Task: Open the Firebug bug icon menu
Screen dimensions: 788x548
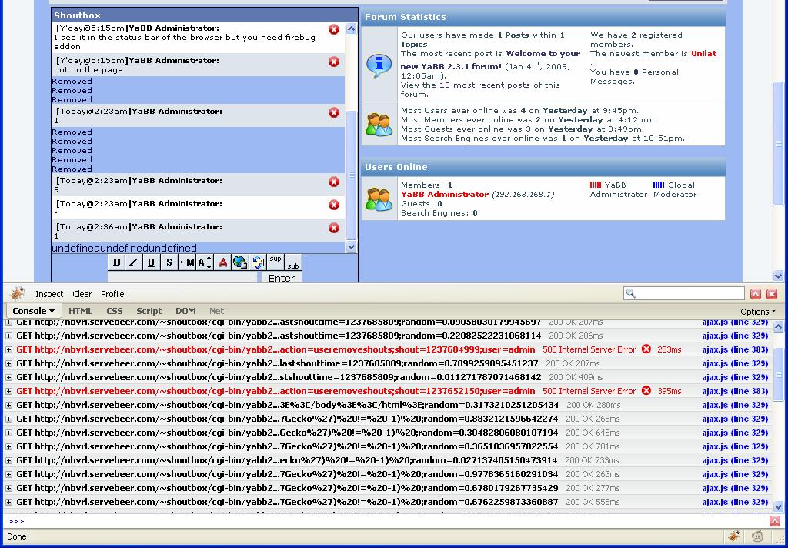Action: 17,293
